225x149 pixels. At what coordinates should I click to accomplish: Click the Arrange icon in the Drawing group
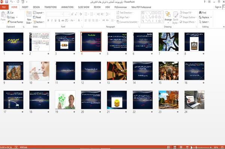click(x=168, y=16)
